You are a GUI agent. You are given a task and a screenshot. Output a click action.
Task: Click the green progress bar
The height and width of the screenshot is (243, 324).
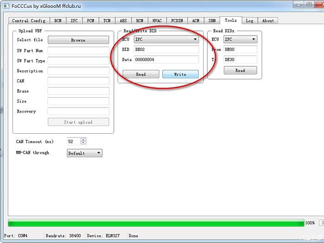[156, 223]
